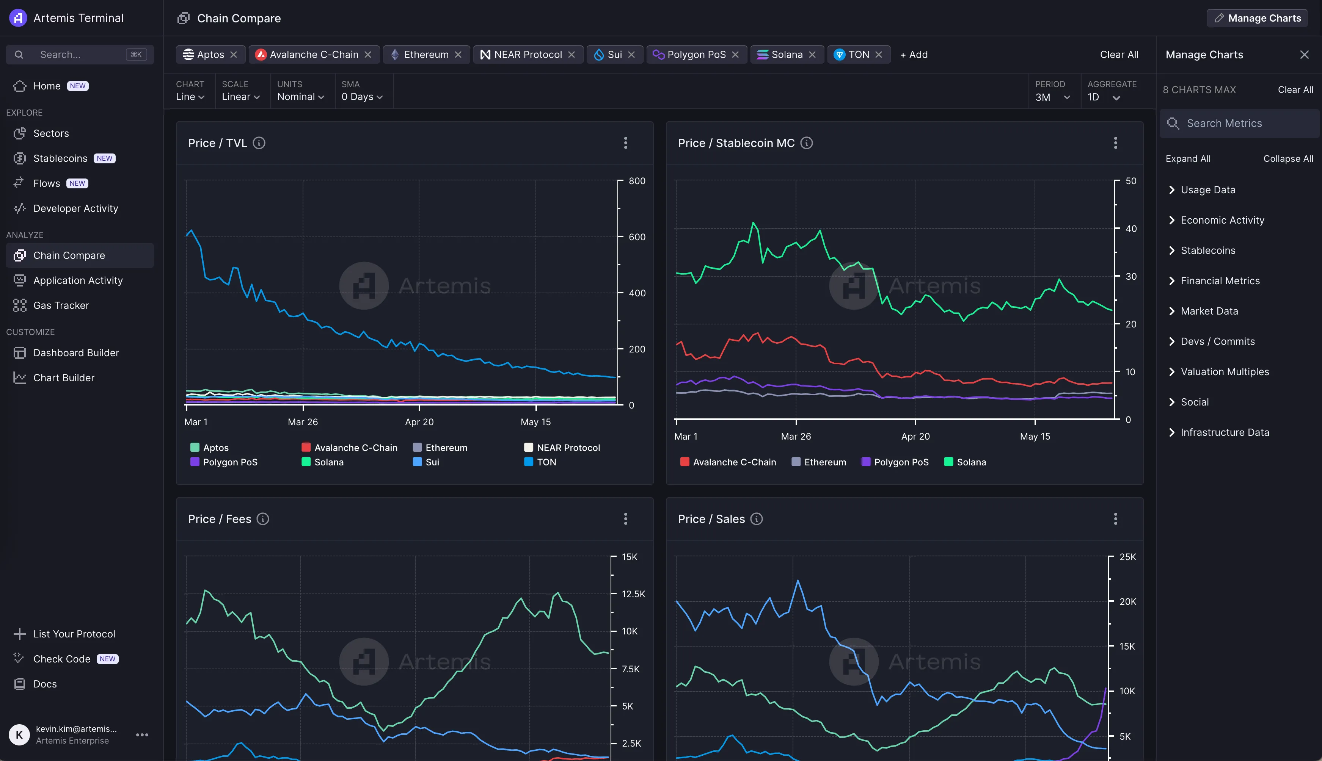Click the Application Activity icon
Viewport: 1322px width, 761px height.
19,280
